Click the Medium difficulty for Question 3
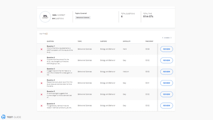 click(x=126, y=72)
